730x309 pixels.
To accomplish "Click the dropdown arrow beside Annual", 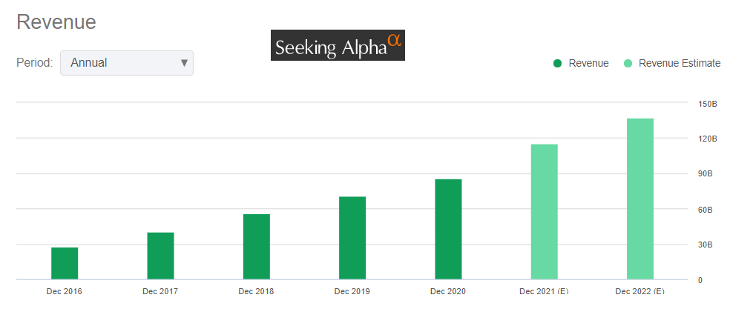I will pos(184,63).
